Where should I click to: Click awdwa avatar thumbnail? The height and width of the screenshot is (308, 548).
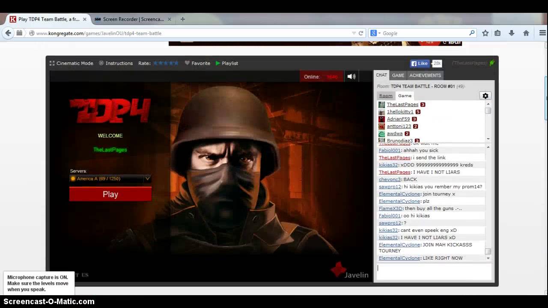[x=381, y=133]
